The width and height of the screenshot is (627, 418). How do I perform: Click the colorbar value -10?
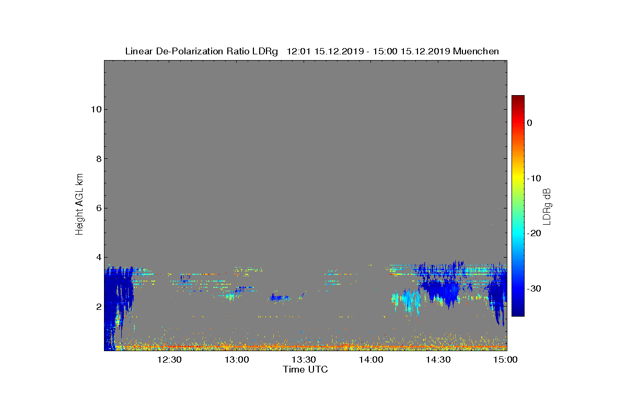coord(535,178)
